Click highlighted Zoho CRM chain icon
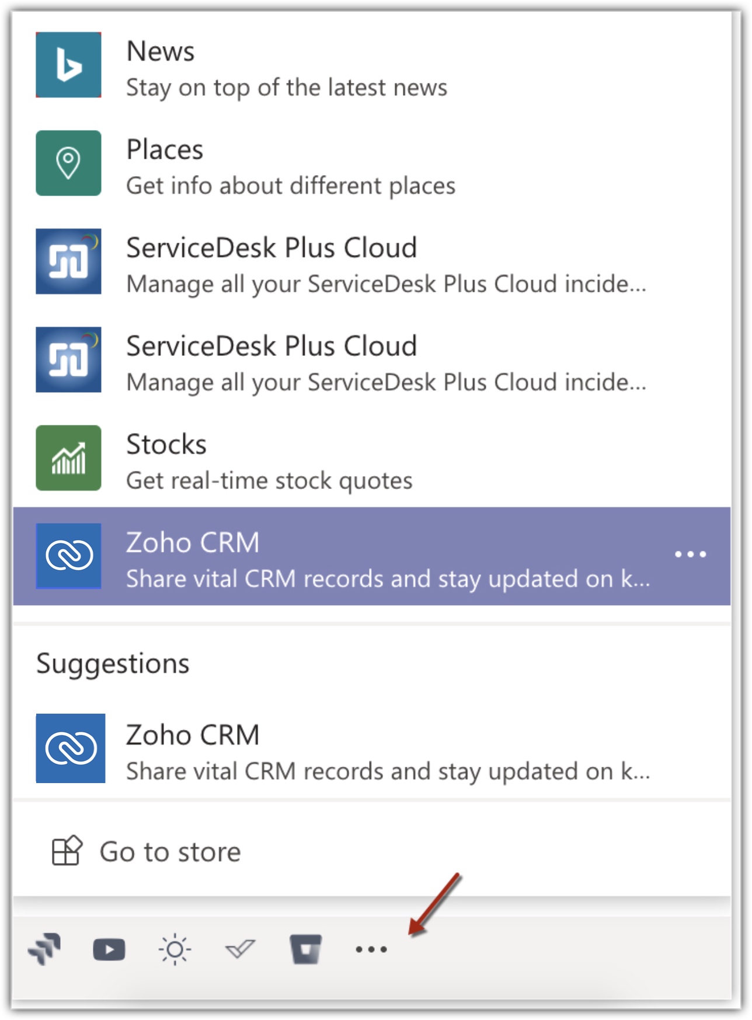 (68, 556)
